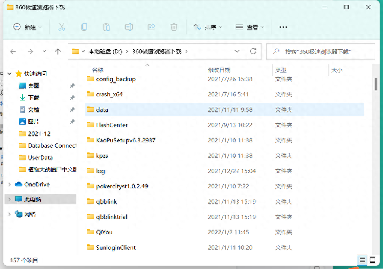
Task: Select the log folder row
Action: point(224,171)
